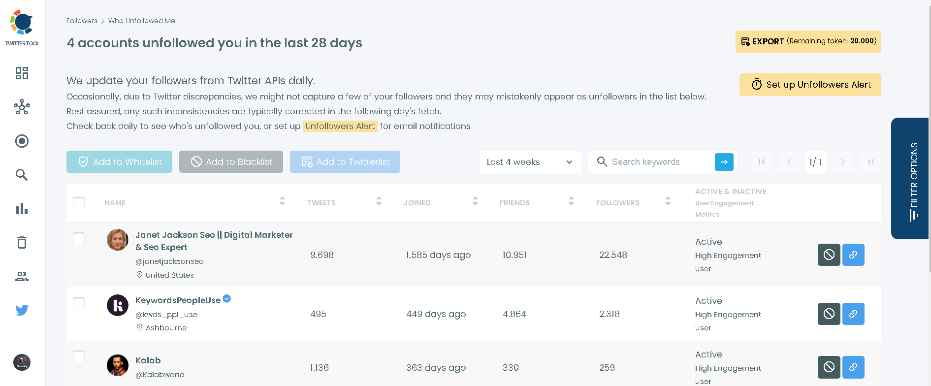Screen dimensions: 931x386
Task: Tick the checkbox for Janet Jackson Seo
Action: pos(79,238)
